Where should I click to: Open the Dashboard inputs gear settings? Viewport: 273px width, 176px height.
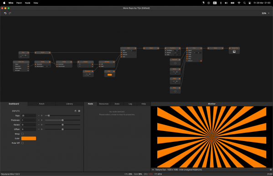click(x=79, y=111)
